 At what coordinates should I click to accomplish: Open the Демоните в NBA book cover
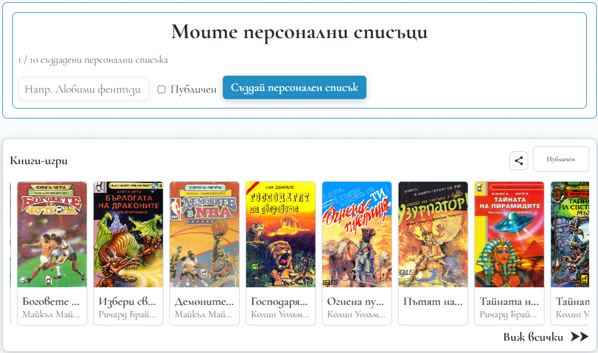point(205,235)
